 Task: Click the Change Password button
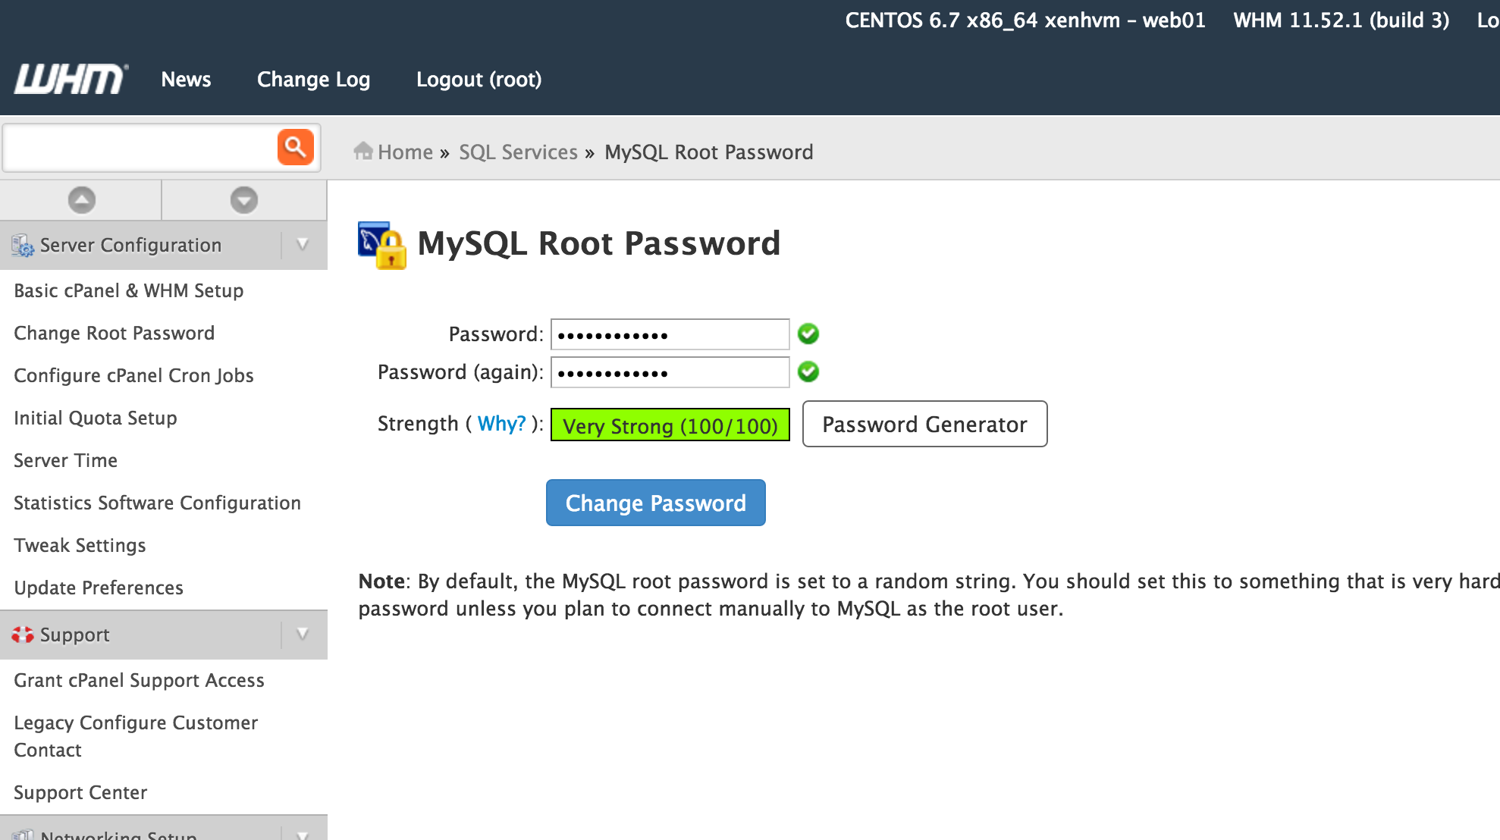coord(655,503)
